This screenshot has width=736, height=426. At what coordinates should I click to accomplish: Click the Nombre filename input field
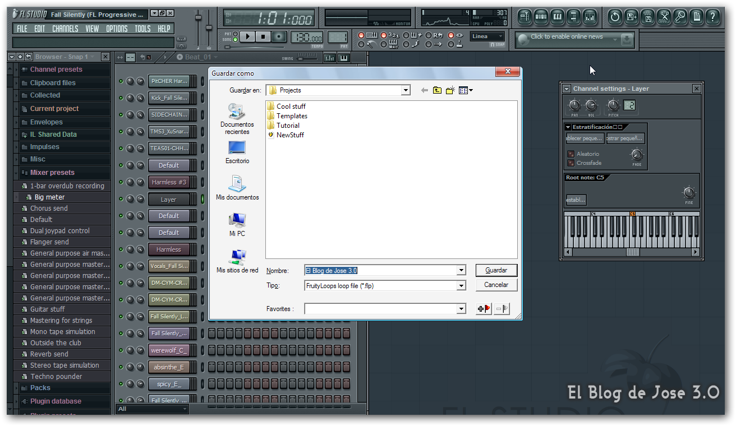[380, 270]
